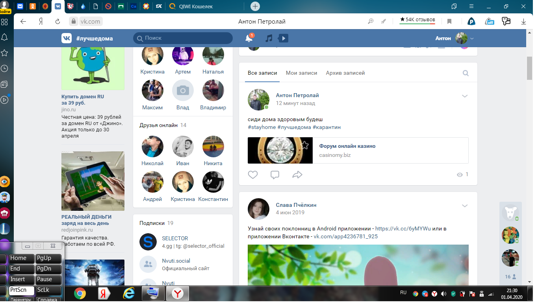Open friend Наталья's avatar
Viewport: 538px width, 302px height.
[213, 56]
